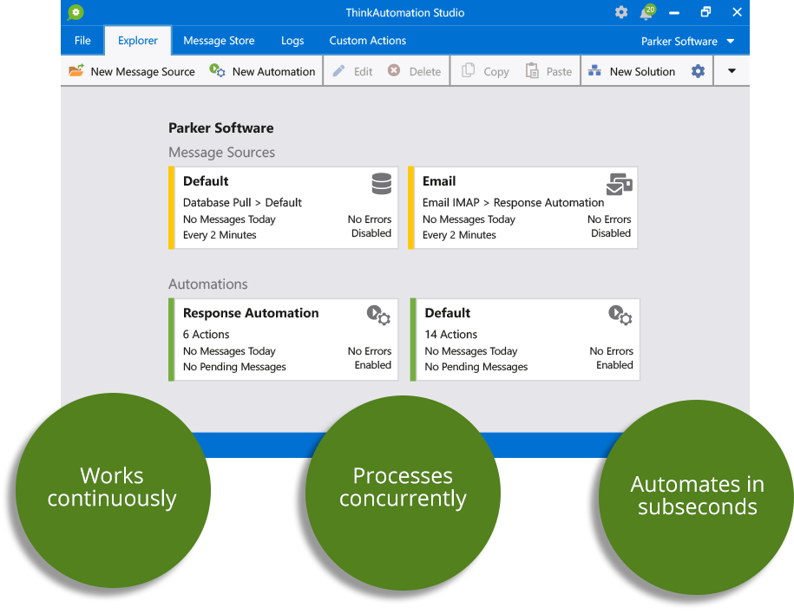Open solution settings gear in the toolbar

[698, 71]
